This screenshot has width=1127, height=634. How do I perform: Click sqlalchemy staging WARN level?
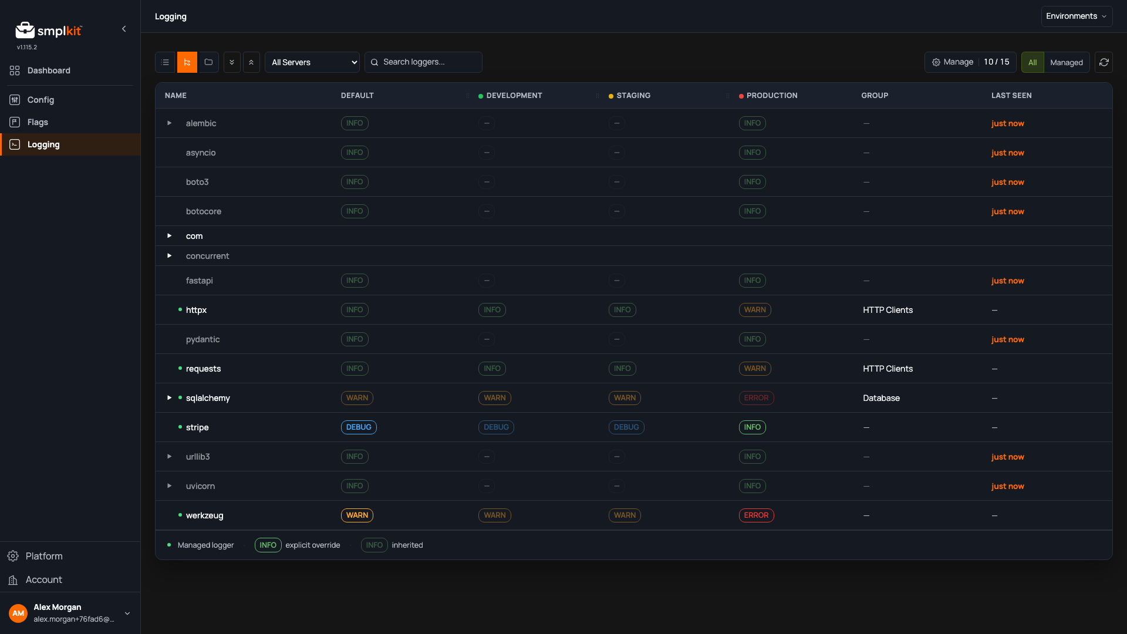click(x=625, y=398)
